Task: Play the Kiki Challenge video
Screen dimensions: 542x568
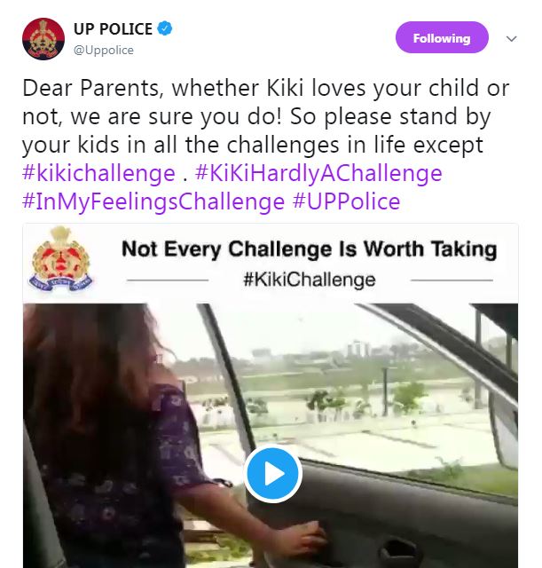Action: point(273,472)
